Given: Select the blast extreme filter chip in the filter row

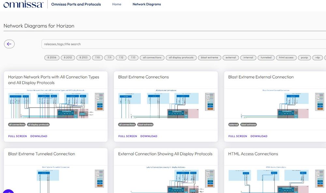Looking at the screenshot, I should point(210,58).
